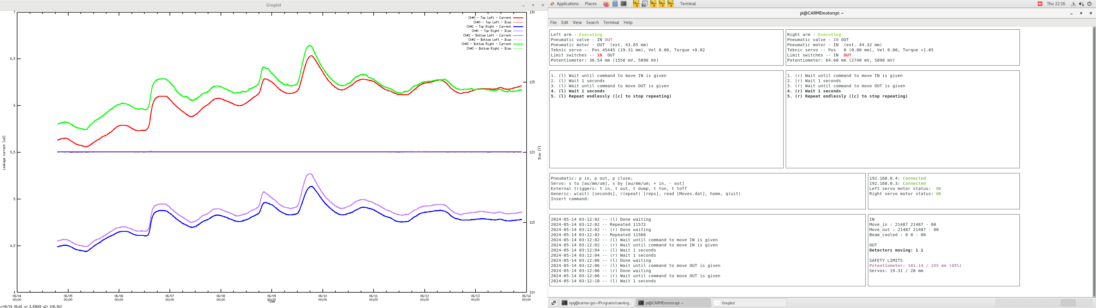Click the red AnyDesk tray icon
Viewport: 1096px width, 308px height.
point(1040,4)
